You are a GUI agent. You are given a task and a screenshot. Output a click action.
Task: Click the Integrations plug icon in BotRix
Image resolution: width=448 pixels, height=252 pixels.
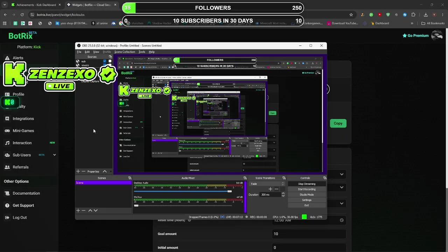pos(7,119)
